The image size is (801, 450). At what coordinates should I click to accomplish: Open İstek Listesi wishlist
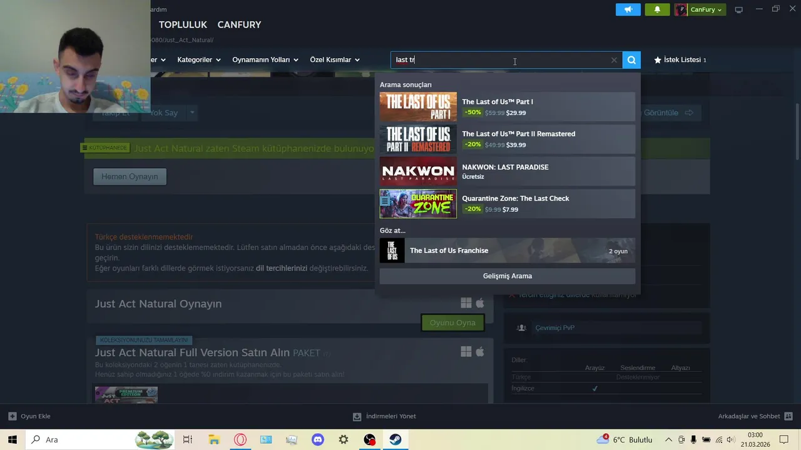tap(680, 60)
